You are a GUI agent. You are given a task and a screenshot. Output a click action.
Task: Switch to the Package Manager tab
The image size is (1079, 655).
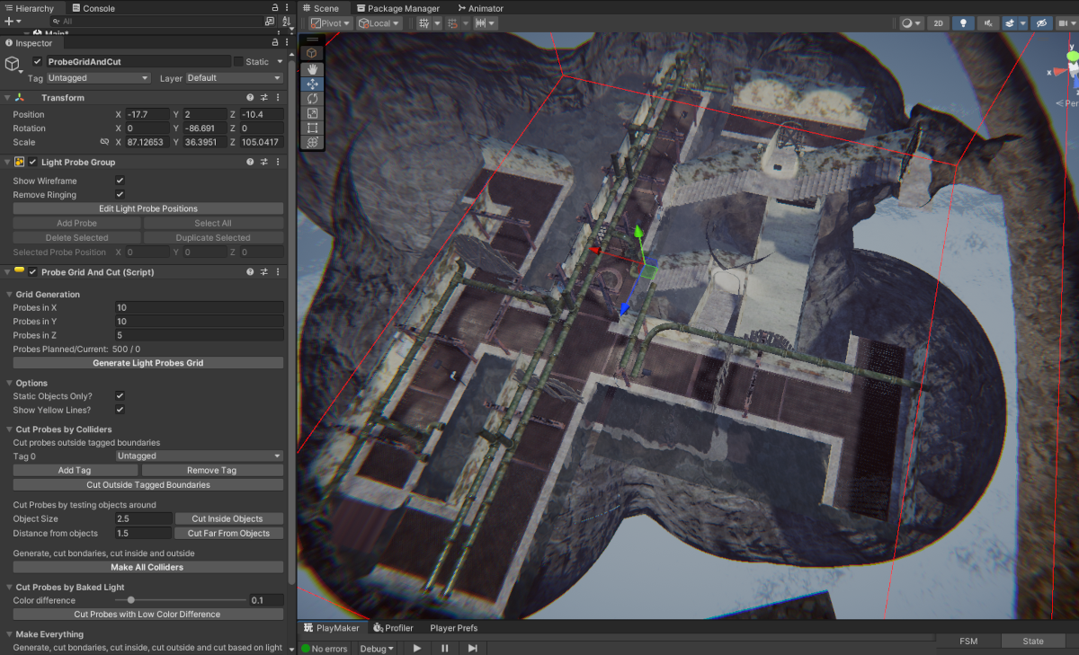pos(397,8)
